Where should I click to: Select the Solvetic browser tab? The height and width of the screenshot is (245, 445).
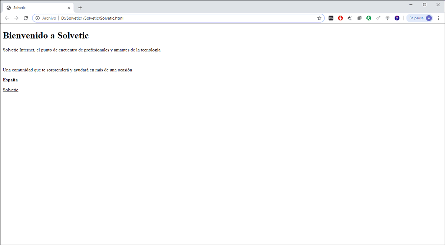click(x=38, y=8)
